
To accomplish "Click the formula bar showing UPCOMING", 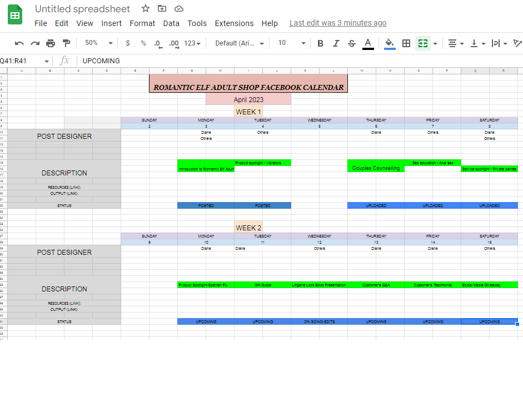I will (300, 61).
